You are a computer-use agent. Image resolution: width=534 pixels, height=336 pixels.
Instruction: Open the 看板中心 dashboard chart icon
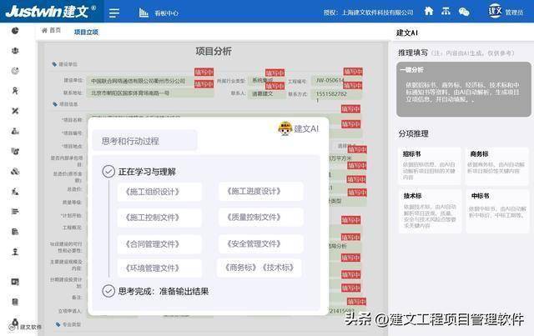(144, 13)
